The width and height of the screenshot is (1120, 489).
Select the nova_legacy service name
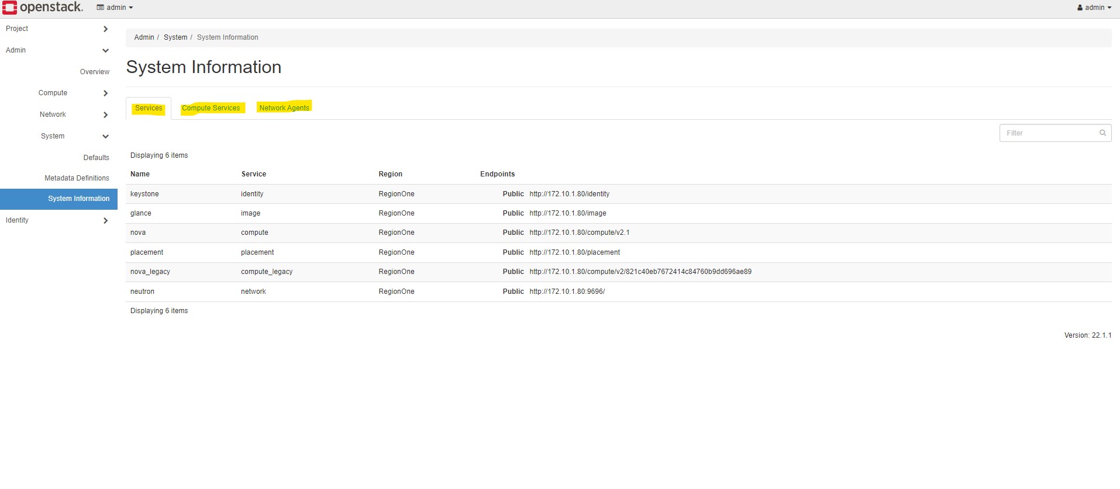click(x=150, y=272)
